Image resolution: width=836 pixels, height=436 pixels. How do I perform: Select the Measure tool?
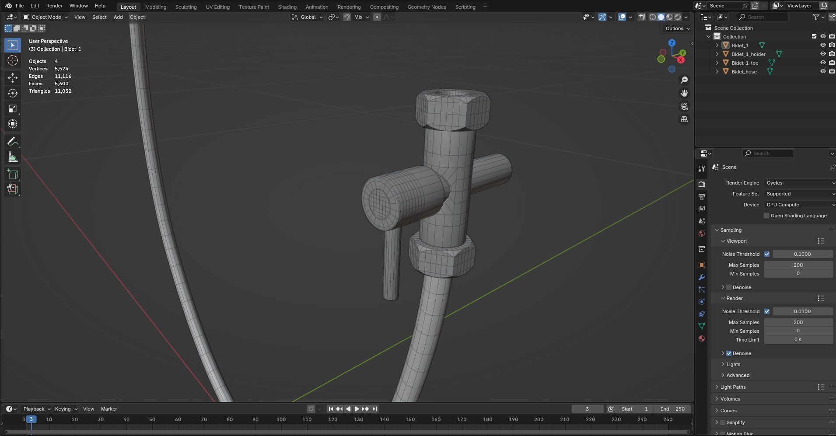click(x=13, y=157)
